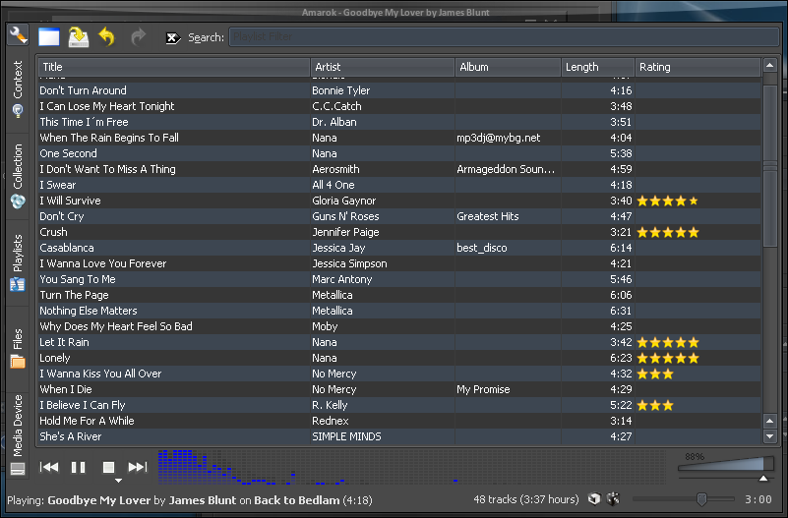This screenshot has height=518, width=788.
Task: Click the rating stars of Lonely
Action: point(668,358)
